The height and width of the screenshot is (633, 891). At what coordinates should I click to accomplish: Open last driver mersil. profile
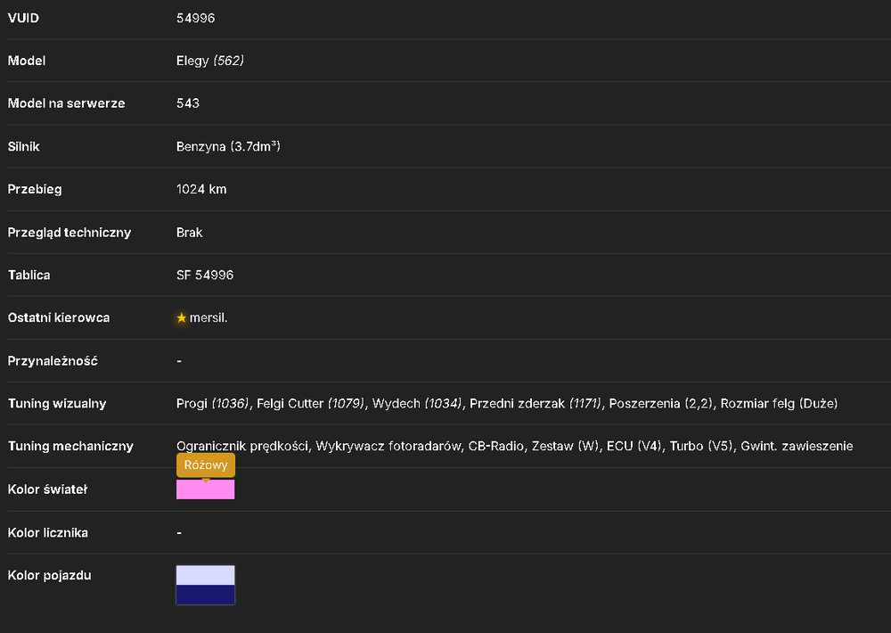click(208, 318)
